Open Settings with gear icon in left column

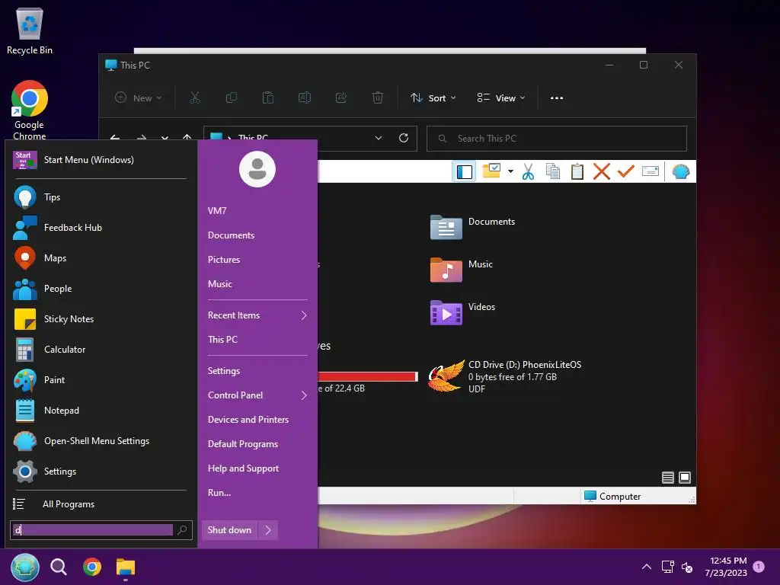[x=100, y=471]
